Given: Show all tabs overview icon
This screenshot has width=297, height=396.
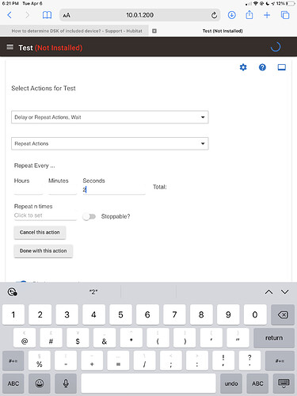Looking at the screenshot, I should (285, 15).
